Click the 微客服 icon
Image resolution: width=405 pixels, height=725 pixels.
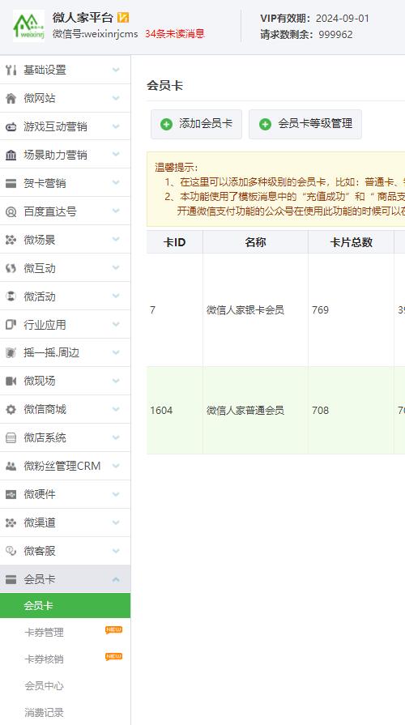(x=11, y=551)
